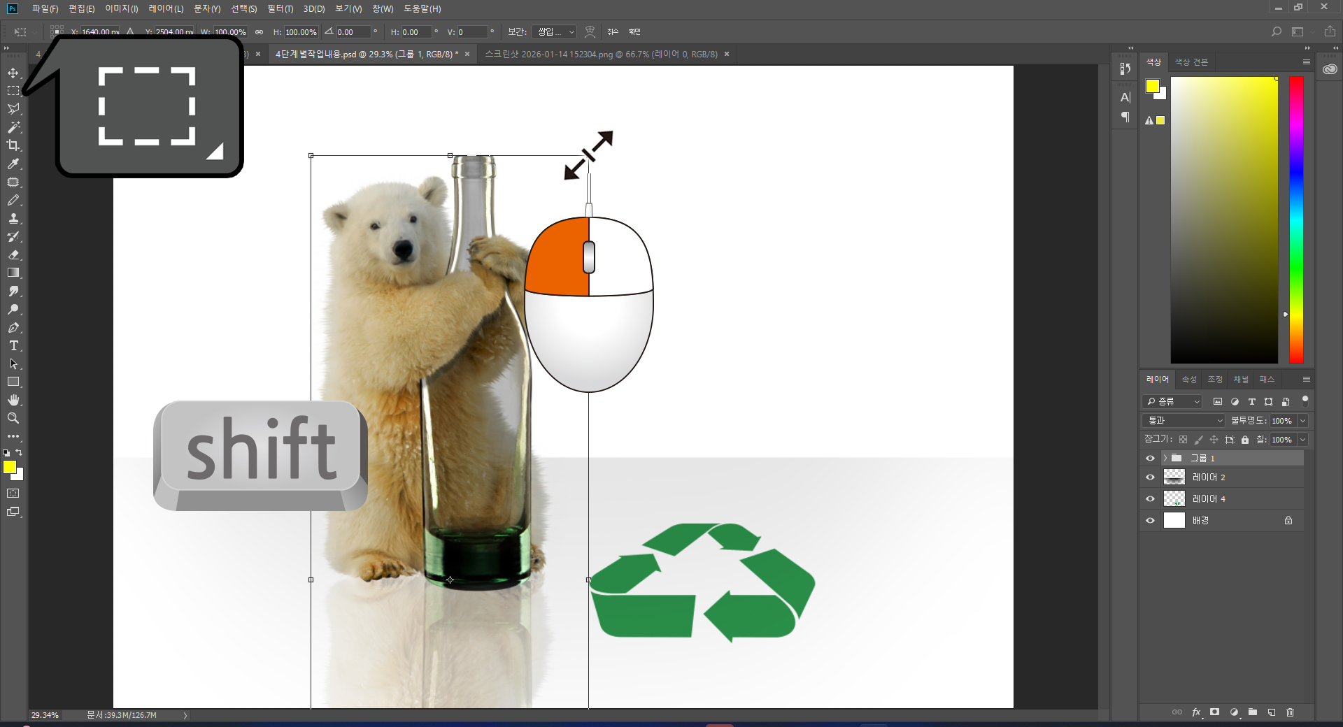The width and height of the screenshot is (1343, 727).
Task: Toggle lock position
Action: [1214, 440]
